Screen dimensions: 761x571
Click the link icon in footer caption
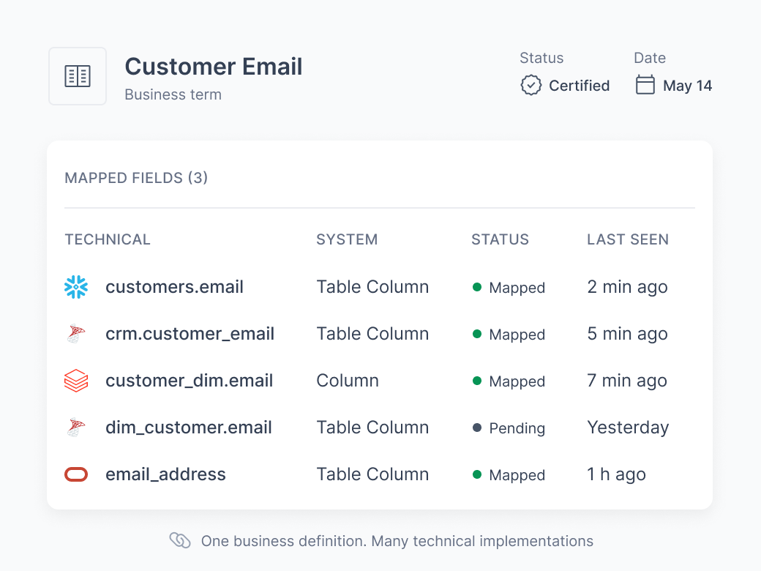tap(180, 540)
